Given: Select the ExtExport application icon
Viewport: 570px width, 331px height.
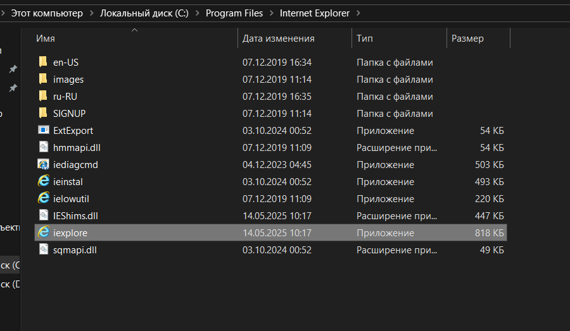Looking at the screenshot, I should click(44, 129).
